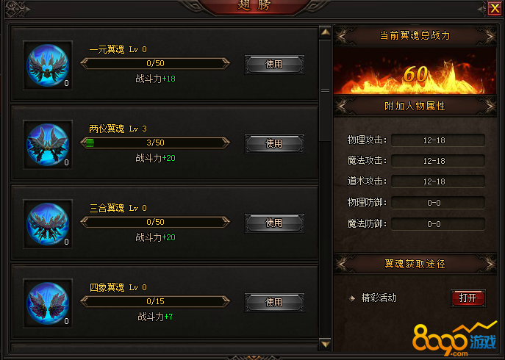Screen dimensions: 505x360
Task: Close the 翅膀 window with X
Action: point(495,8)
